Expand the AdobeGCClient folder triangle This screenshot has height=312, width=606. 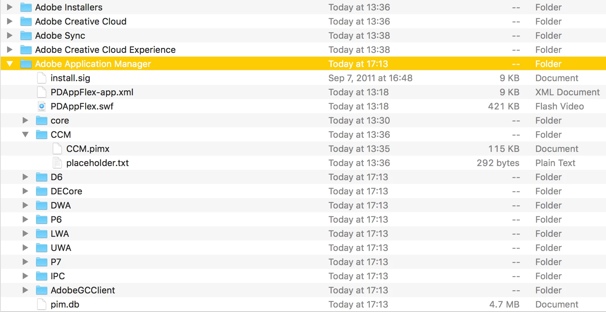coord(25,290)
